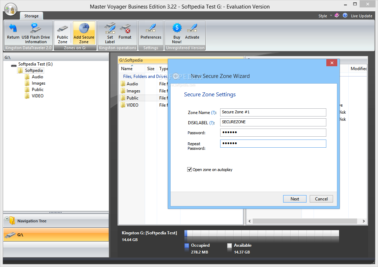The image size is (378, 267).
Task: Click the Files, Folders and Drives group header
Action: (145, 76)
